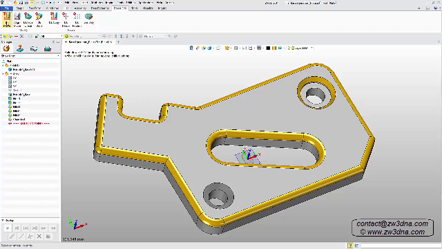Select the Simplify tool
Screen dimensions: 442x249
click(89, 18)
